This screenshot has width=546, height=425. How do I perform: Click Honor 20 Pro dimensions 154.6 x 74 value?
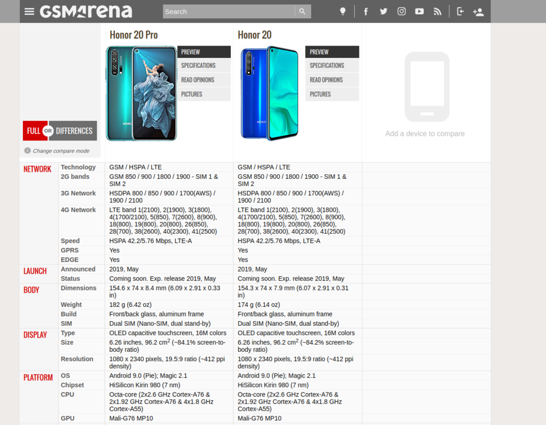pos(165,292)
